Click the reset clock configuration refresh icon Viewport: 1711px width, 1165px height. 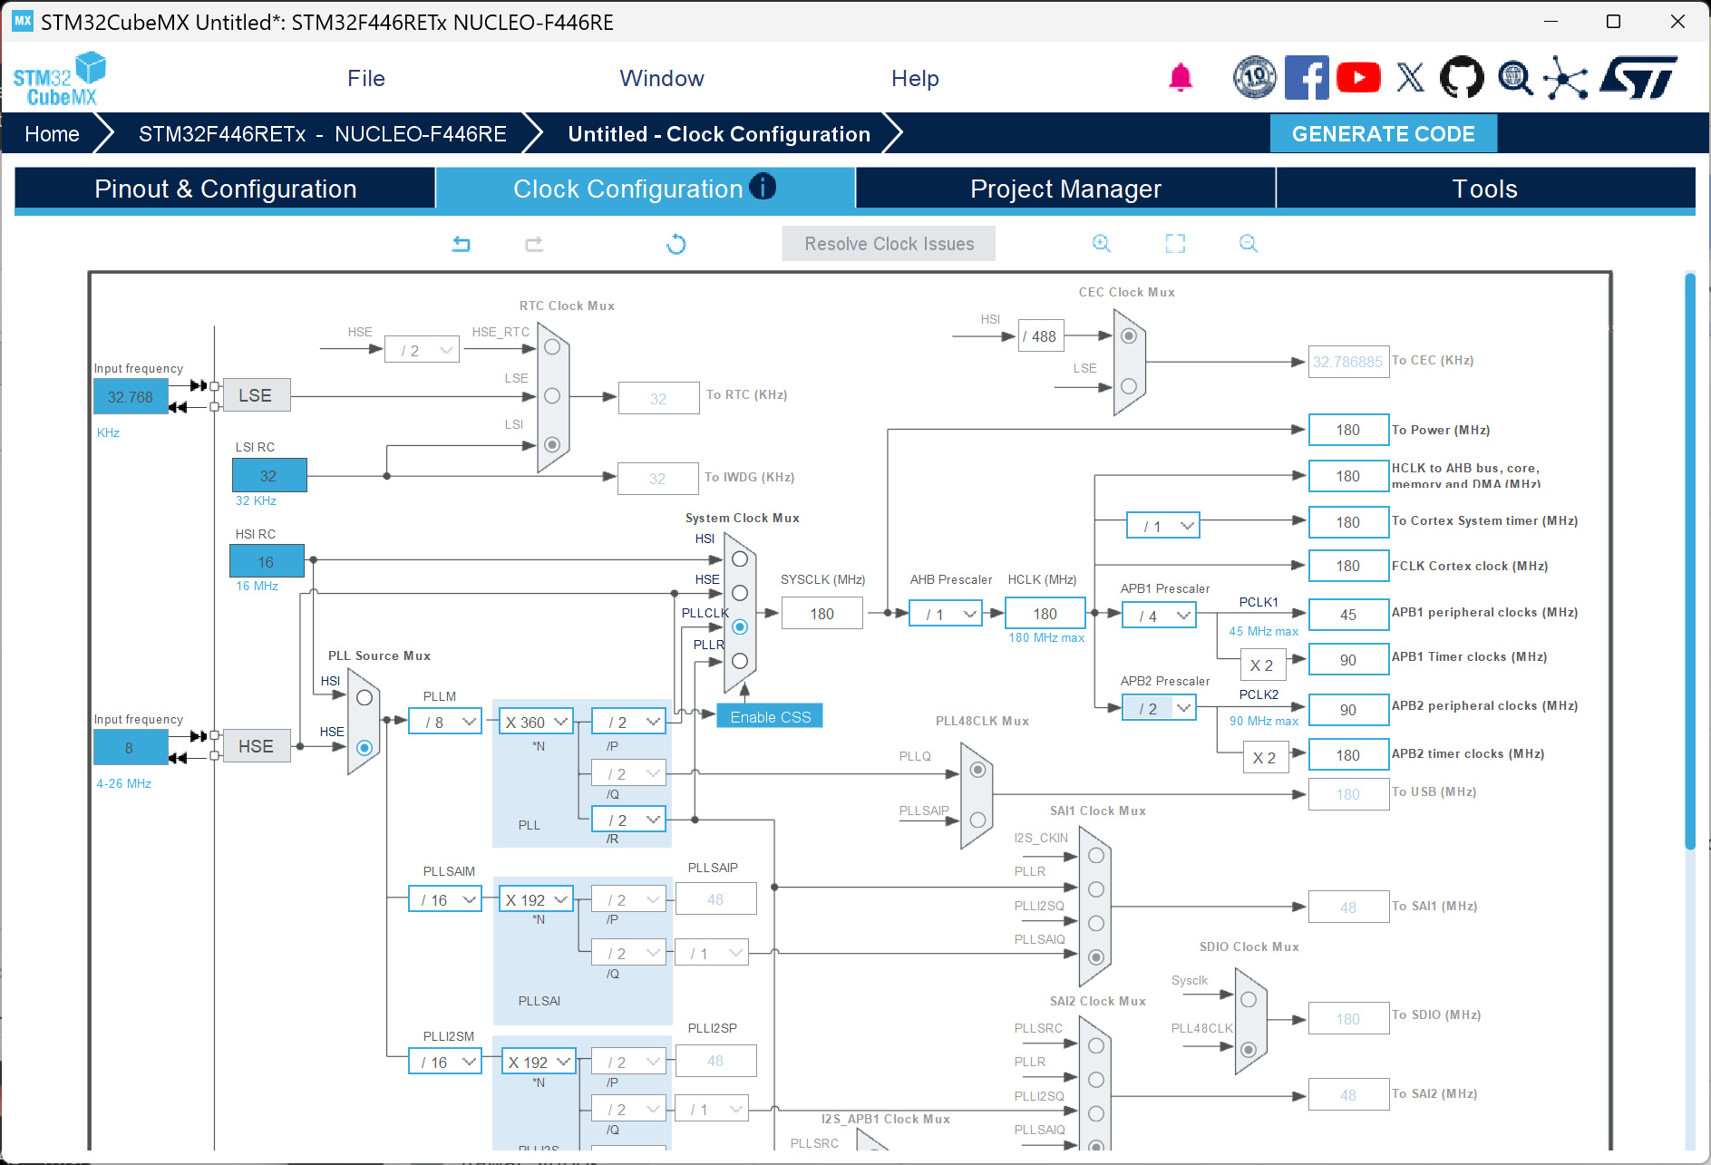coord(676,244)
